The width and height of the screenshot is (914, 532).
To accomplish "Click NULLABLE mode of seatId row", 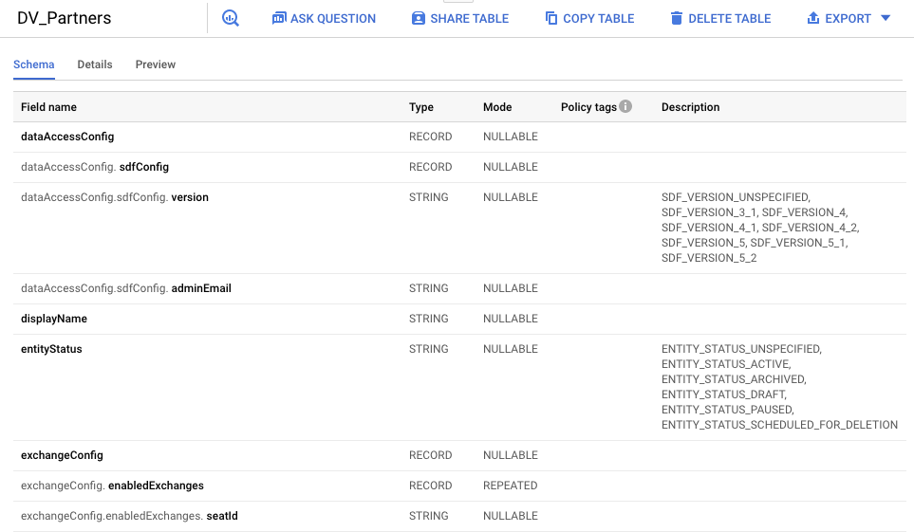I will (510, 515).
